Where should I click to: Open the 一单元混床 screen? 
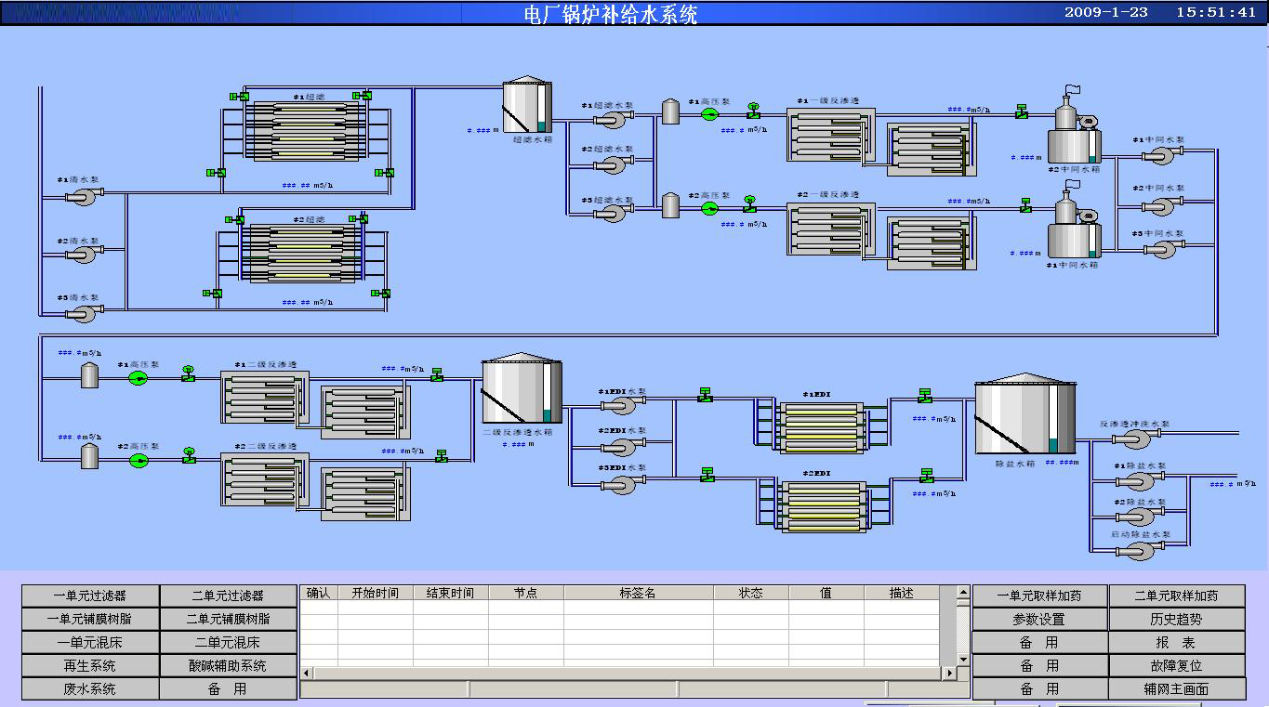pos(90,642)
